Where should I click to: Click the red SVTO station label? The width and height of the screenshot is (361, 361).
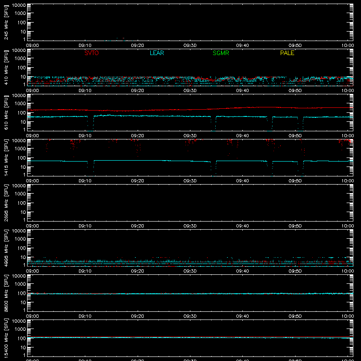(92, 53)
